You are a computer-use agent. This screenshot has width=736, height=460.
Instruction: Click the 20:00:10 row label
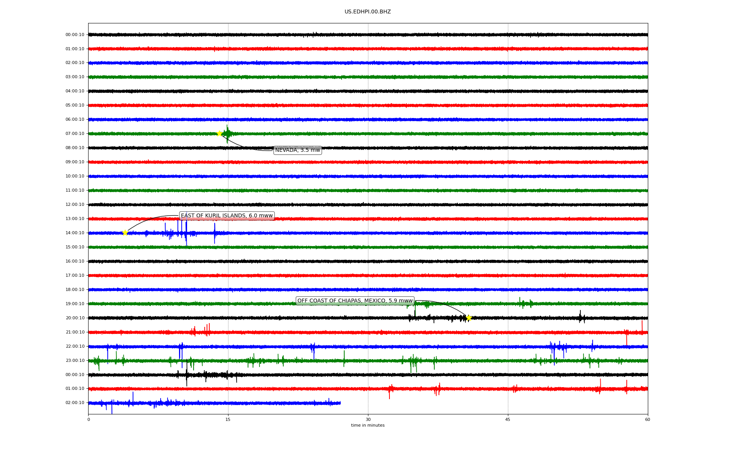pyautogui.click(x=75, y=318)
